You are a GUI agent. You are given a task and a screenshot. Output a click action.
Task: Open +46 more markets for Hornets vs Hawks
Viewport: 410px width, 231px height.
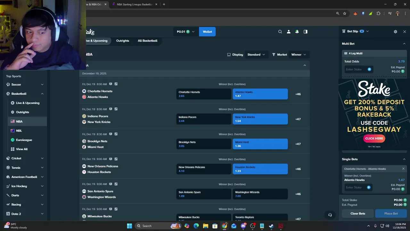[298, 94]
